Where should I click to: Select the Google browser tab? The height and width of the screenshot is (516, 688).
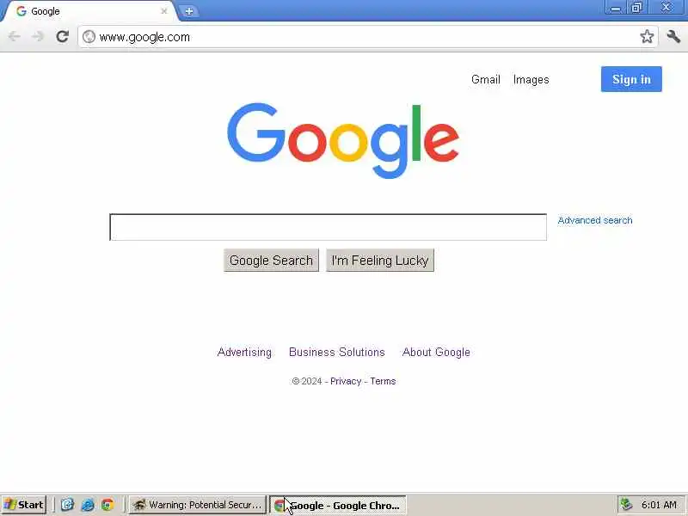coord(90,11)
